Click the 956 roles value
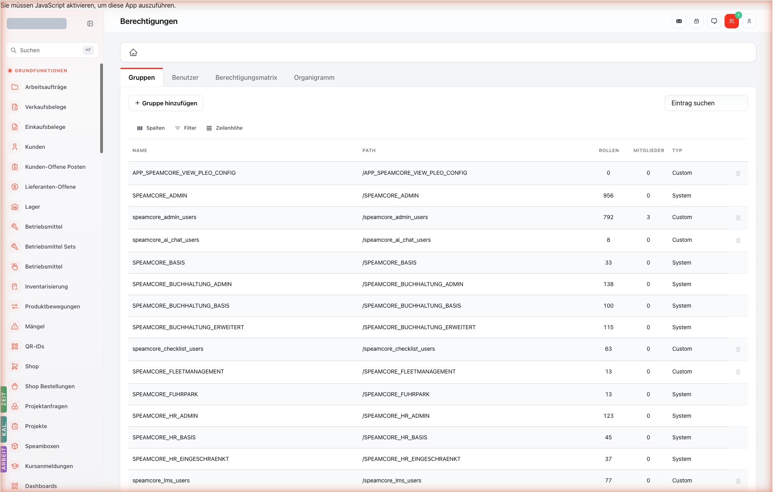The height and width of the screenshot is (492, 776). [x=608, y=196]
